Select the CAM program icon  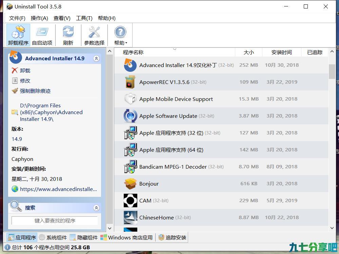[x=131, y=200]
